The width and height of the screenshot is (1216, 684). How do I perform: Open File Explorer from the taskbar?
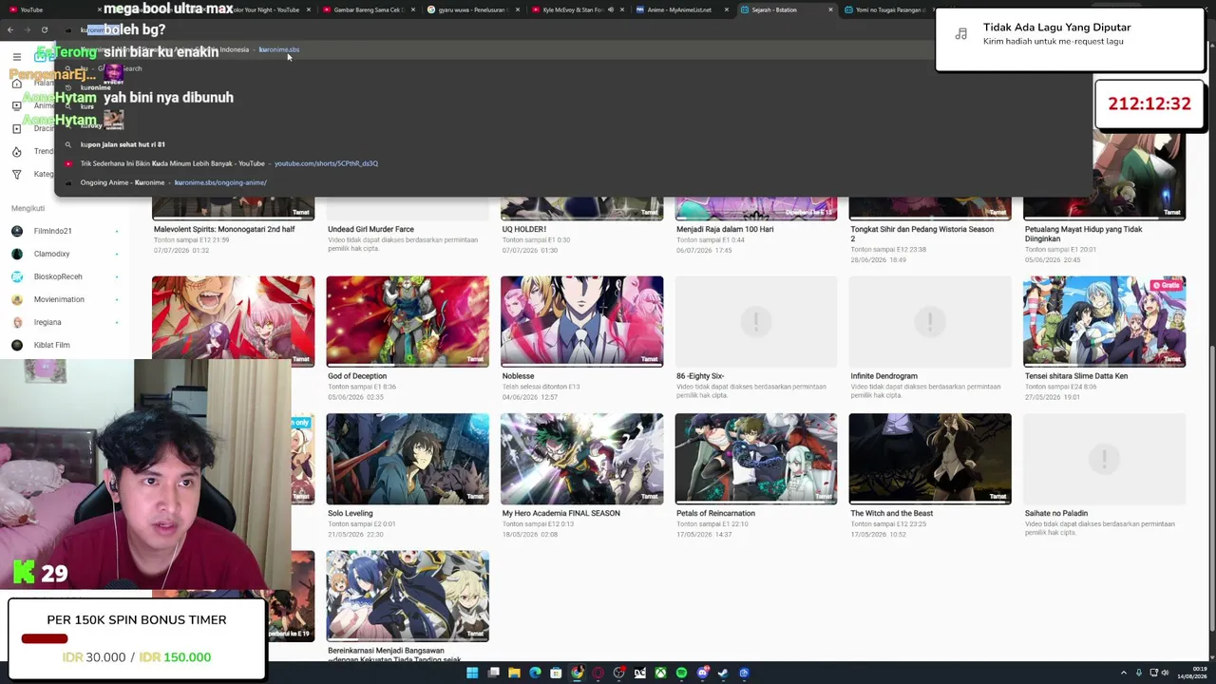point(514,673)
